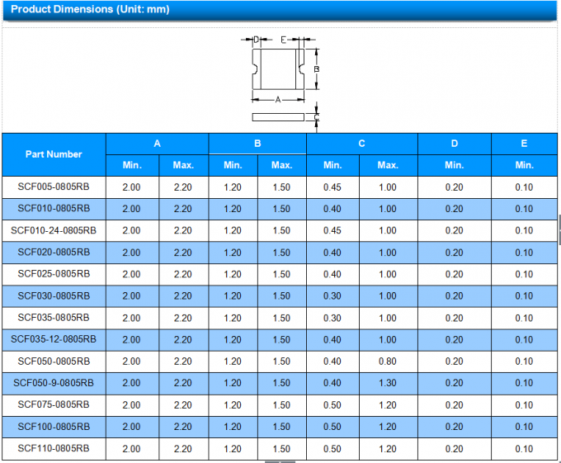
Task: Click column header C
Action: [361, 144]
